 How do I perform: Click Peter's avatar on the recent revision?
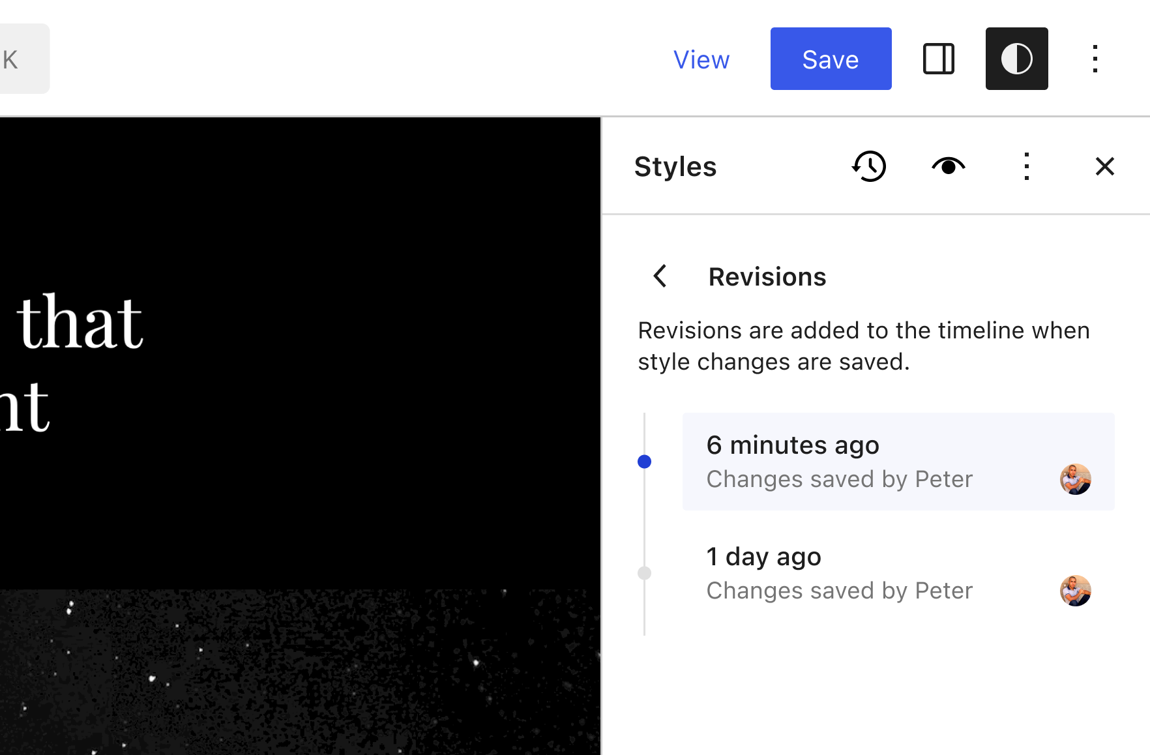click(x=1075, y=479)
